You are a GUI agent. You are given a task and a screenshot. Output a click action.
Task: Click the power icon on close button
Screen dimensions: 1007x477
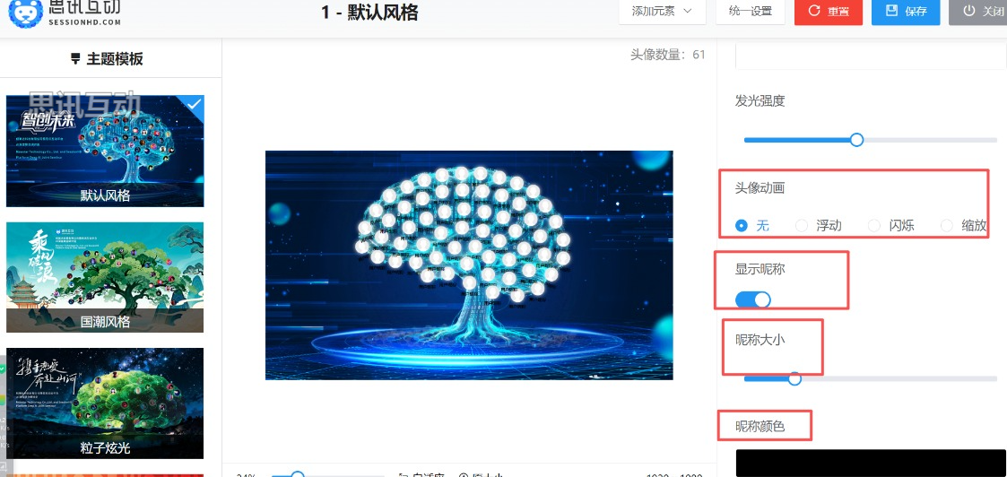(x=969, y=10)
